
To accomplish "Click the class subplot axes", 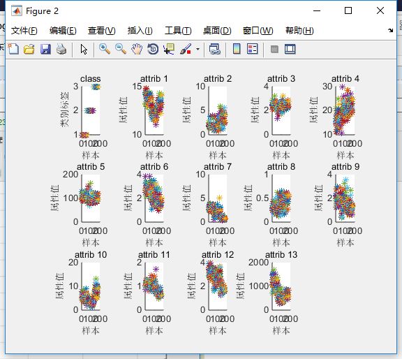I will (x=91, y=110).
